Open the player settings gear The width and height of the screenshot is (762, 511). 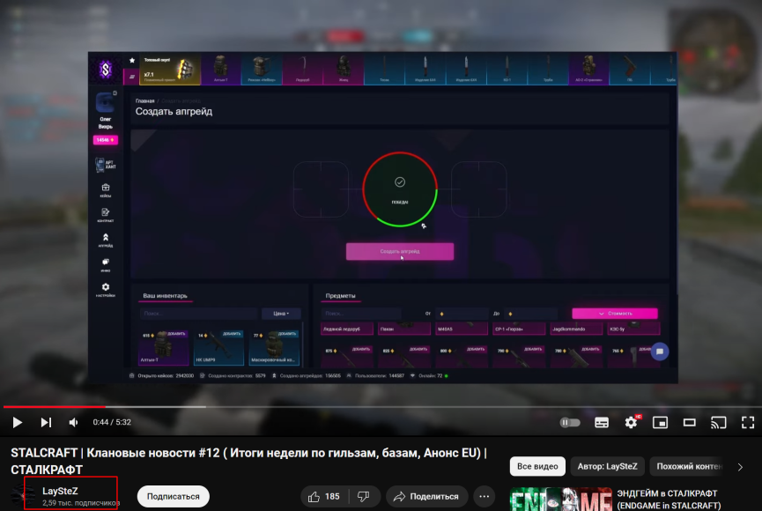tap(631, 423)
